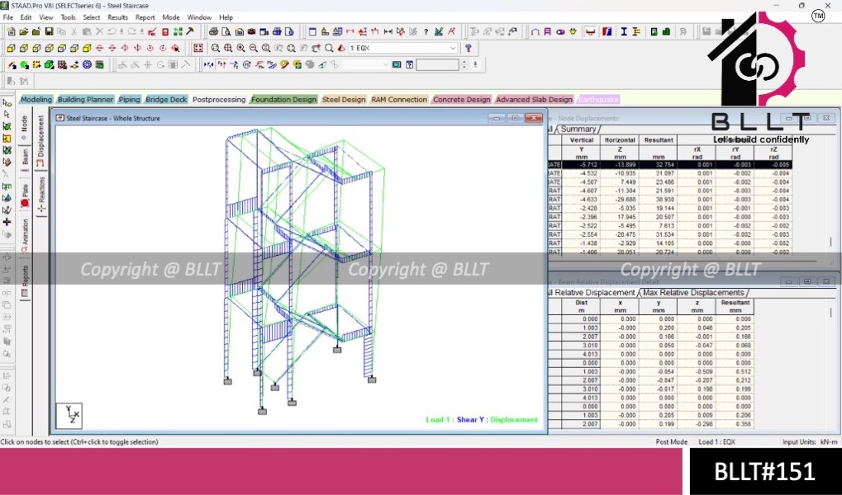
Task: Open the Tools menu
Action: click(69, 17)
